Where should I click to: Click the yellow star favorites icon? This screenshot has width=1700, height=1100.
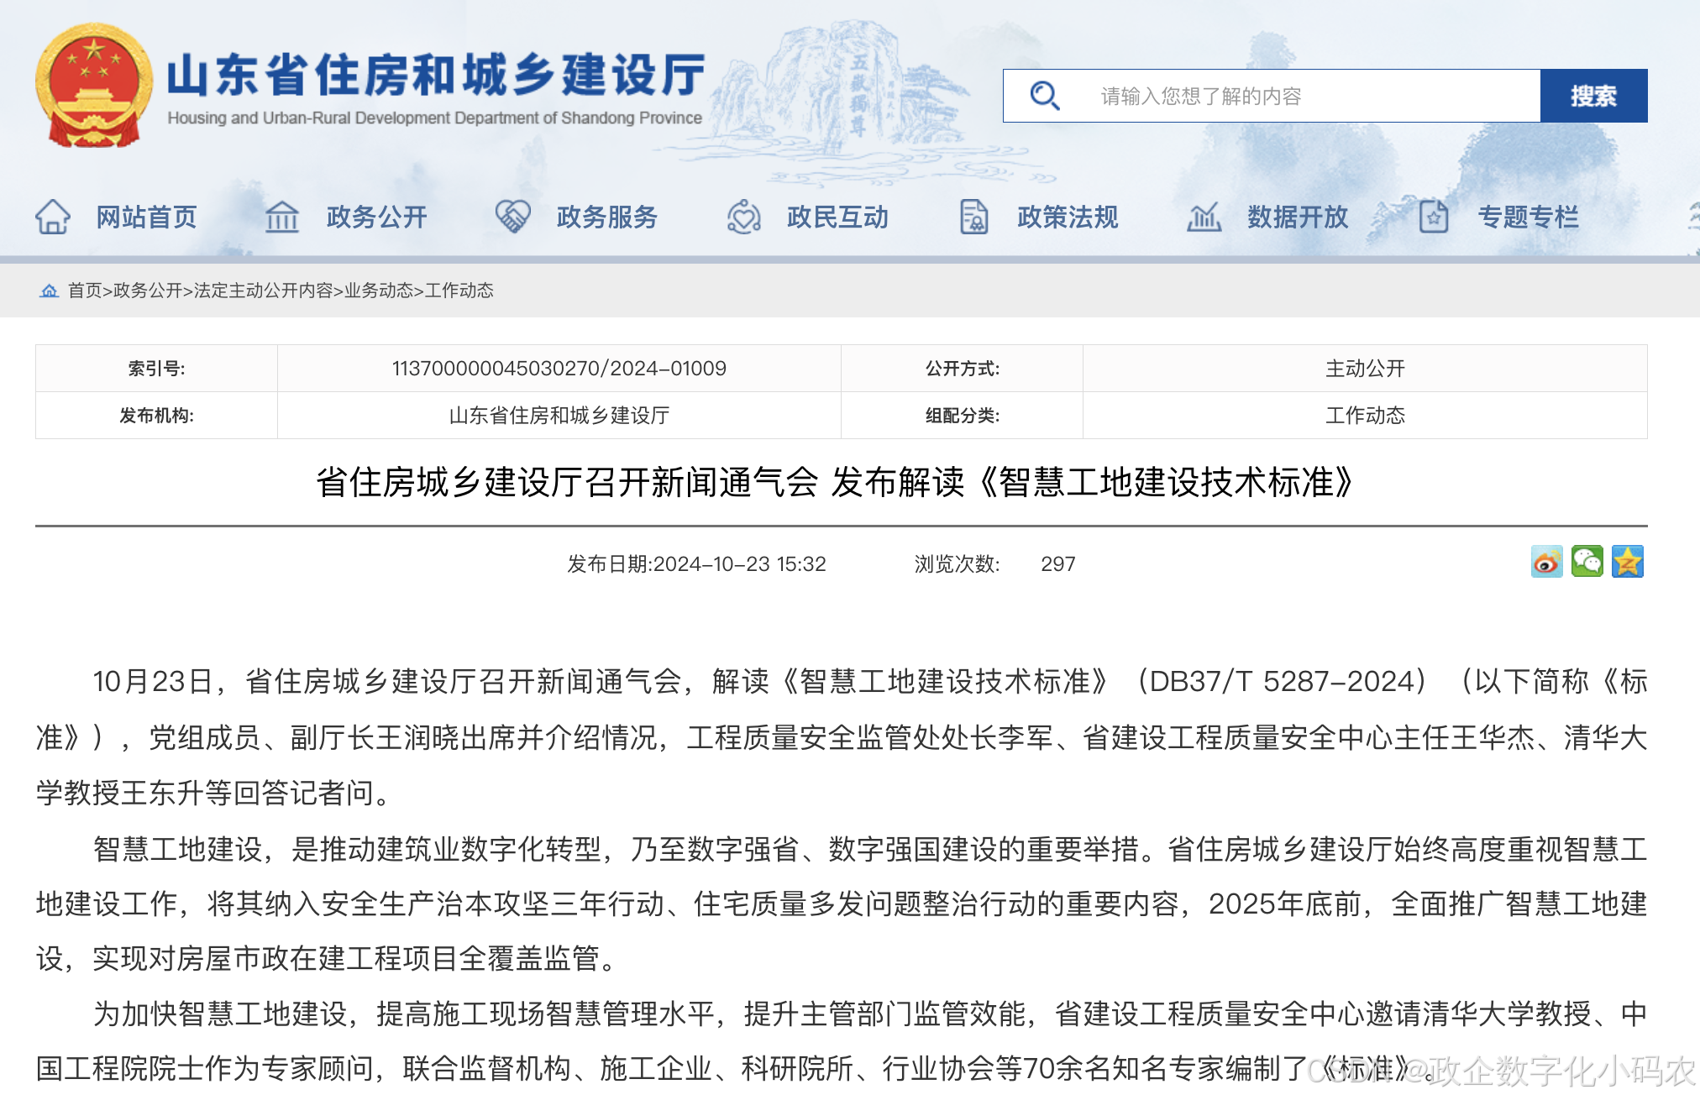[1627, 563]
